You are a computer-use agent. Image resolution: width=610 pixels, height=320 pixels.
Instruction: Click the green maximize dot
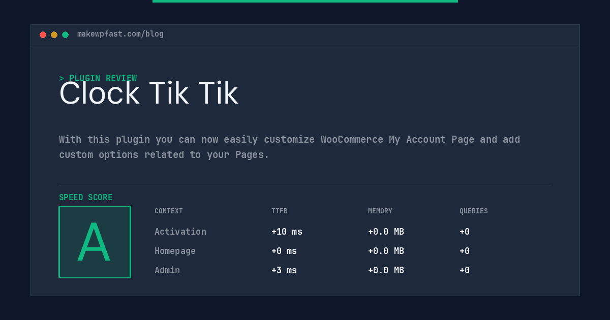click(x=65, y=35)
